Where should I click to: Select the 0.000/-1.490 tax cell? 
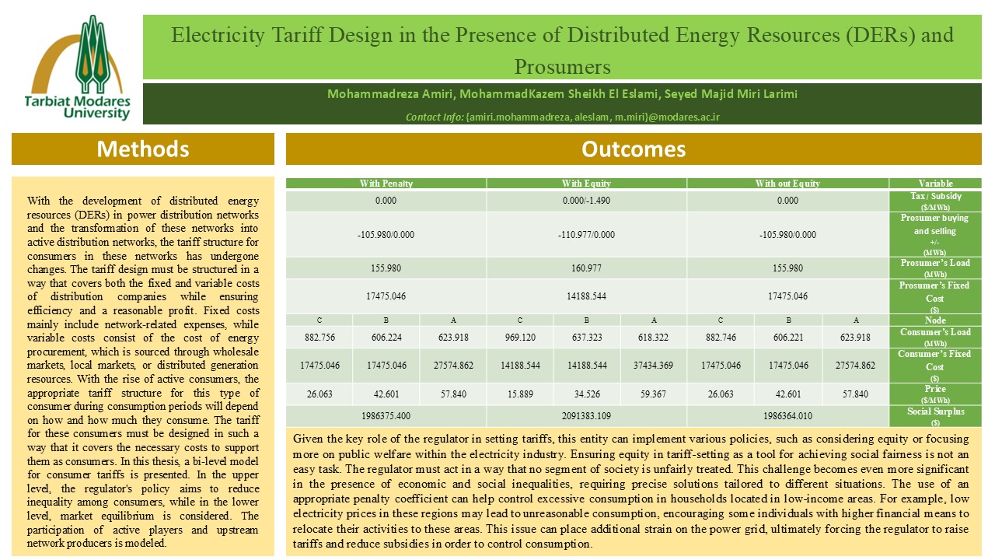[586, 201]
